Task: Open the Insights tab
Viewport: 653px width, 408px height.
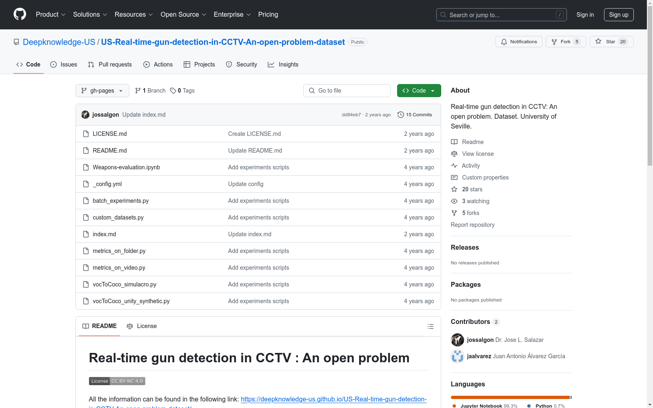Action: 283,64
